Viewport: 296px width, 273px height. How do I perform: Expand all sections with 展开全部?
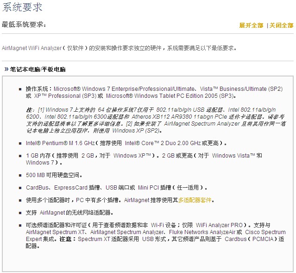click(251, 25)
